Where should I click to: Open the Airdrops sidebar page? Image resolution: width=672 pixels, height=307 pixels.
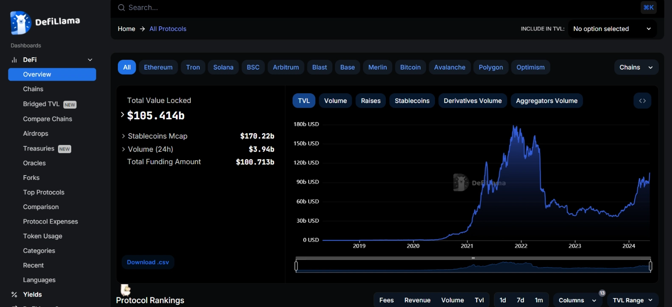pyautogui.click(x=36, y=134)
